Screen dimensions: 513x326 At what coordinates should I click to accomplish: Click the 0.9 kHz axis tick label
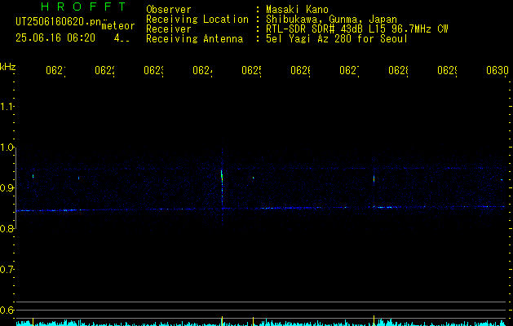[7, 188]
